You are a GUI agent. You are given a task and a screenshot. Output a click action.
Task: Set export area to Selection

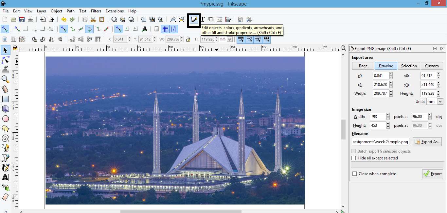pyautogui.click(x=409, y=66)
